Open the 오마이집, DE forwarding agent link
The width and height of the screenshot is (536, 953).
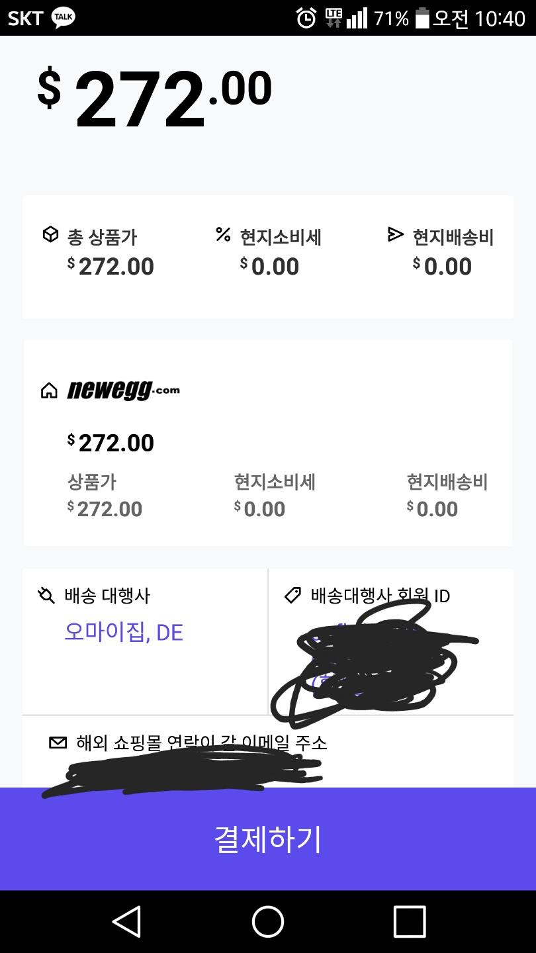(124, 633)
